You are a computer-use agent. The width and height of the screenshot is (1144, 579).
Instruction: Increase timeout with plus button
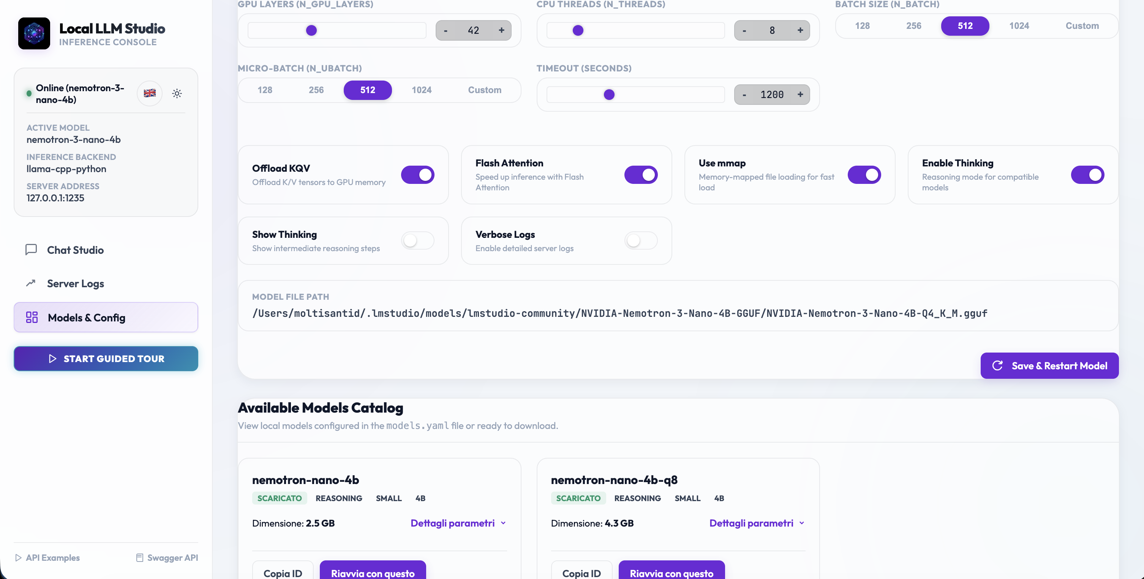(x=800, y=94)
